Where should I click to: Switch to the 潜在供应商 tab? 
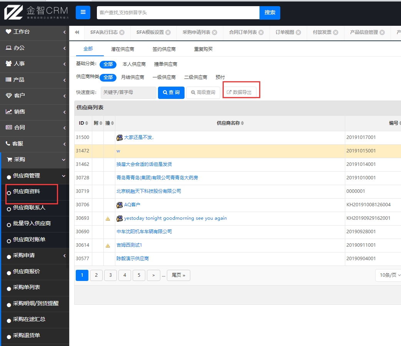coord(123,49)
